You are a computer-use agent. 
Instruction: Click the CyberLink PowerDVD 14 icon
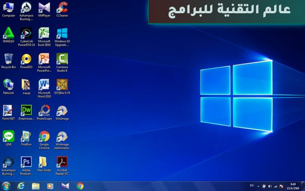click(26, 37)
